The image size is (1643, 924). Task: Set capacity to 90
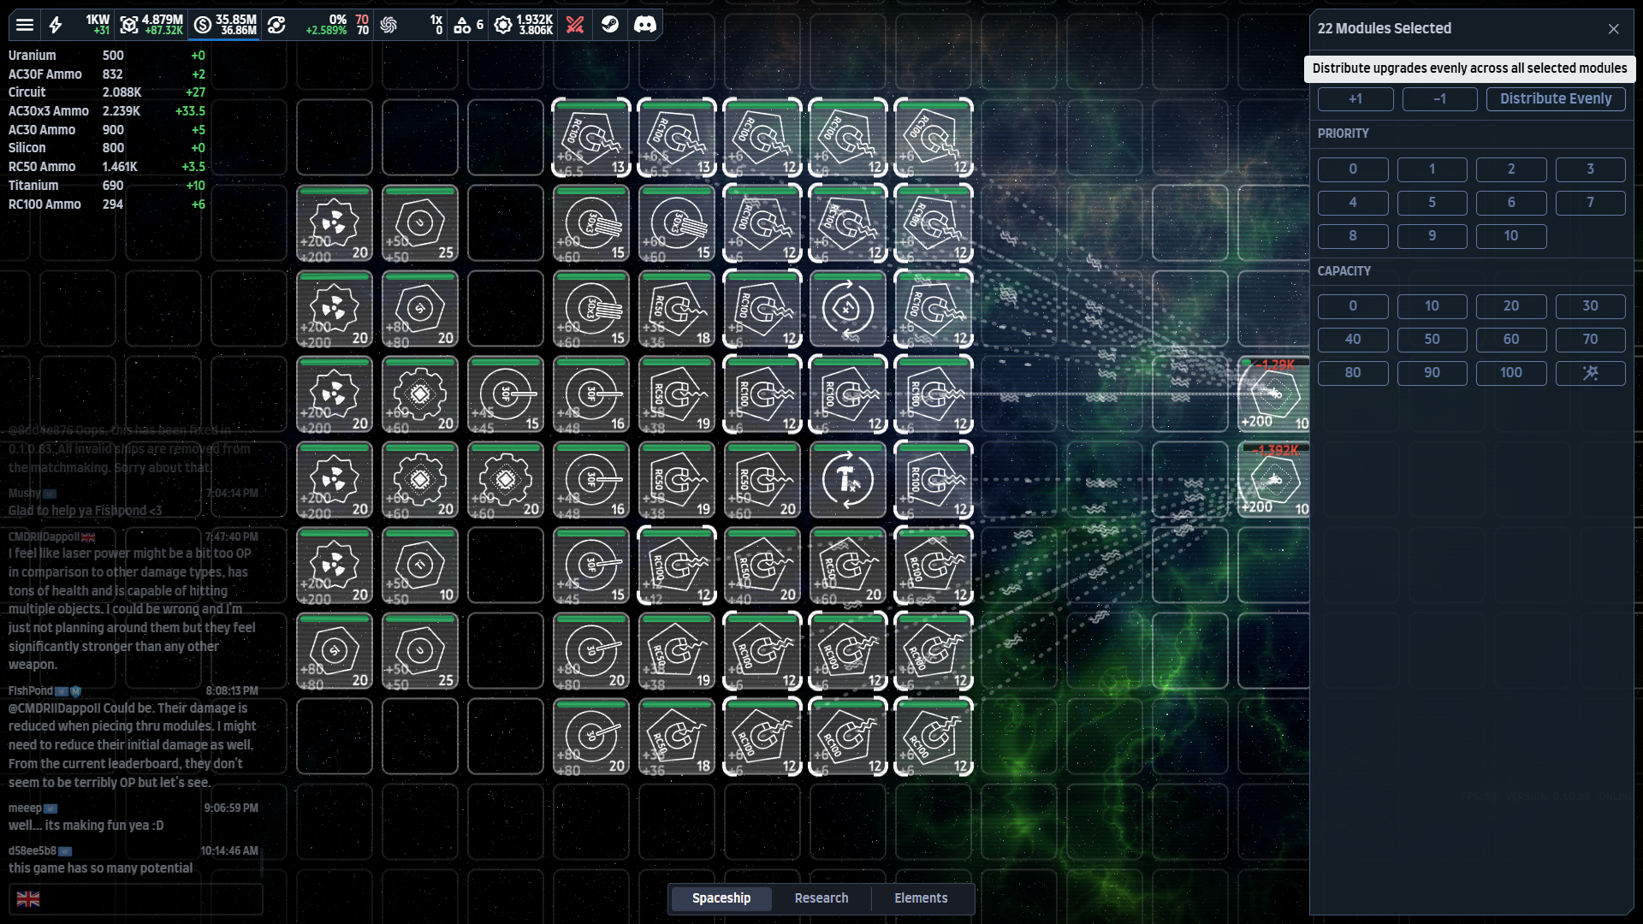(x=1432, y=373)
